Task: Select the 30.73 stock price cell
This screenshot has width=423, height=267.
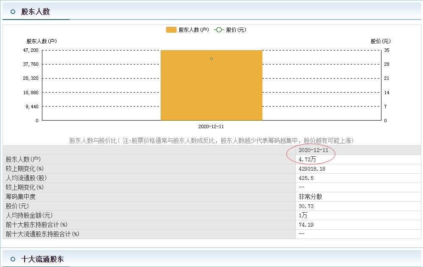Action: 306,206
